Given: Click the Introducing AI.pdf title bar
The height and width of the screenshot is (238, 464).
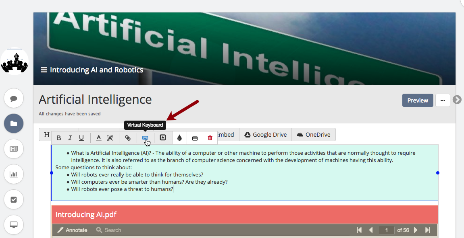Looking at the screenshot, I should point(244,215).
